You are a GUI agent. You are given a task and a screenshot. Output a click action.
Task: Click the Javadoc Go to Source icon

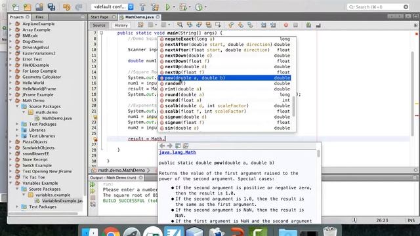186,146
